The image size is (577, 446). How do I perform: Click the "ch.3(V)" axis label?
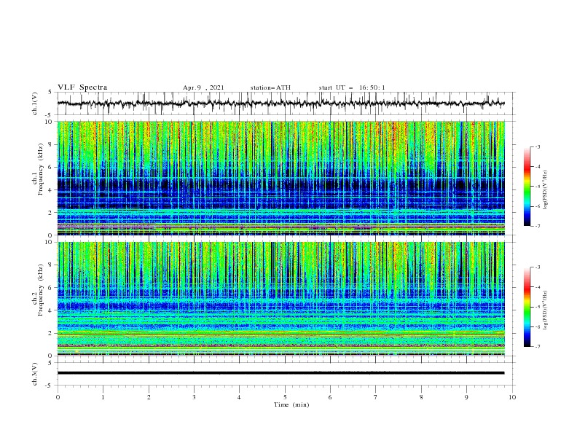pos(35,374)
